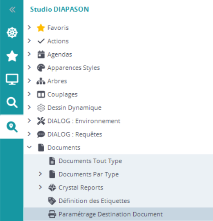The width and height of the screenshot is (213, 221).
Task: Open the ship wheel navigation icon
Action: point(12,33)
